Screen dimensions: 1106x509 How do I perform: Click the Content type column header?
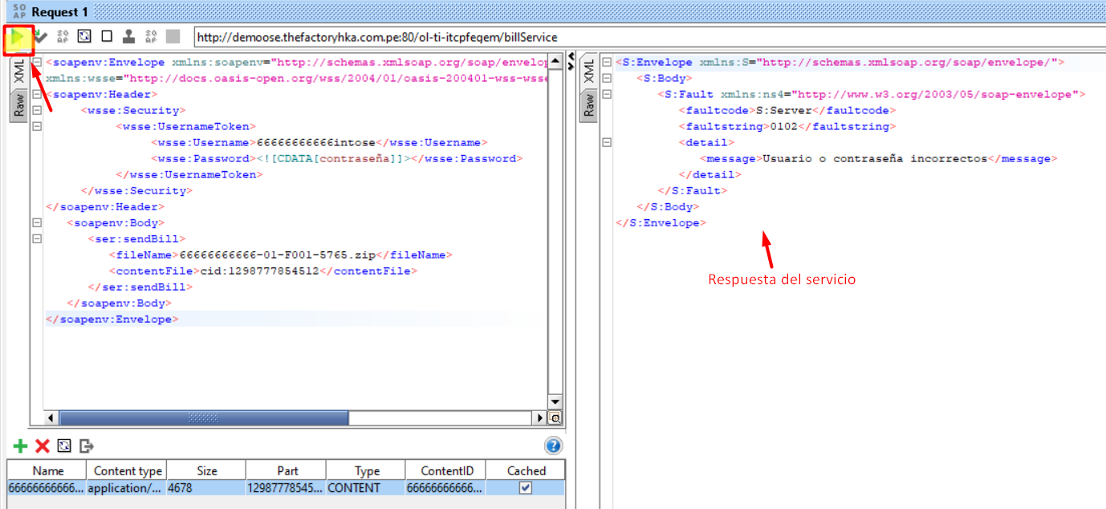(x=128, y=470)
